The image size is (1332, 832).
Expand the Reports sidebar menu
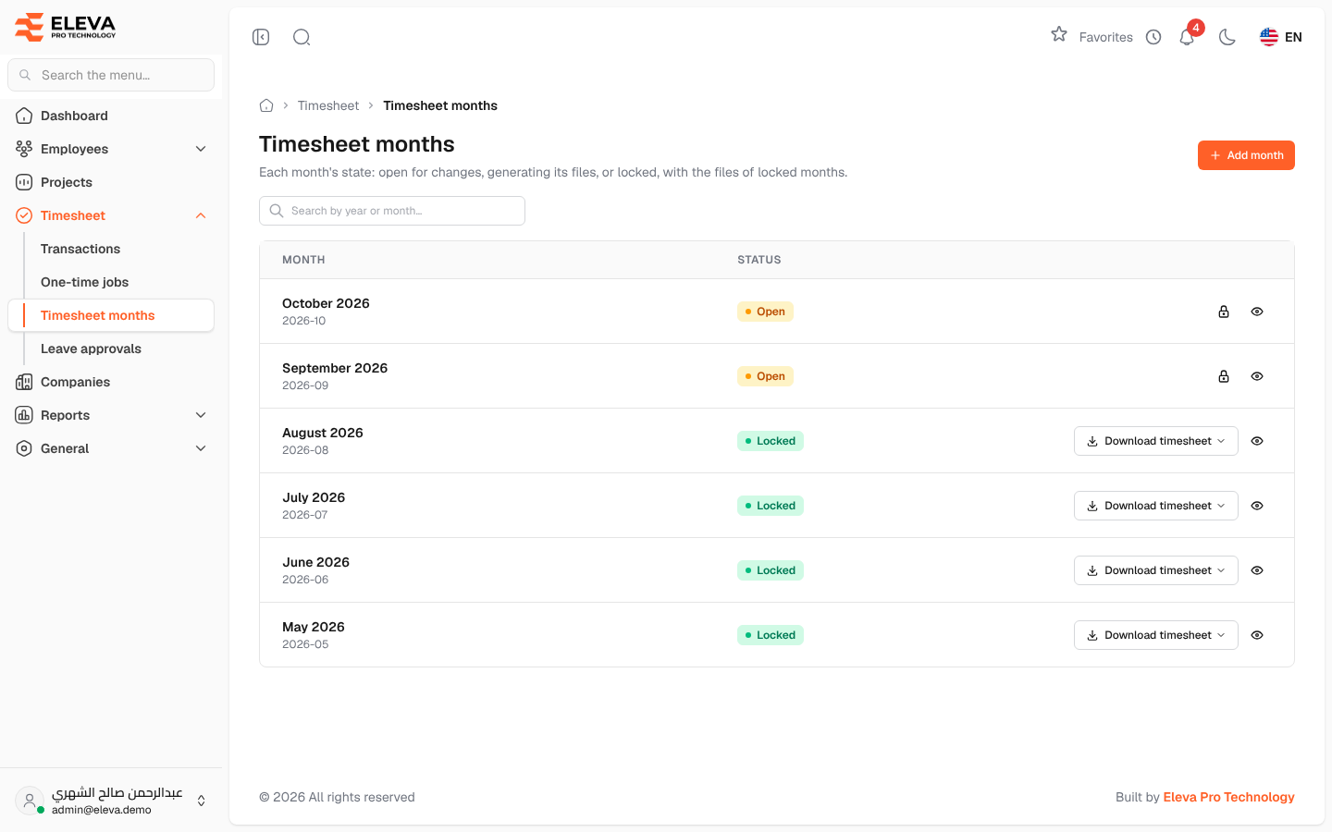111,415
